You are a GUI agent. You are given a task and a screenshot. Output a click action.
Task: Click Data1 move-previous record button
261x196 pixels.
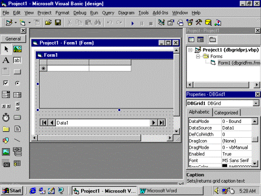coord(52,123)
